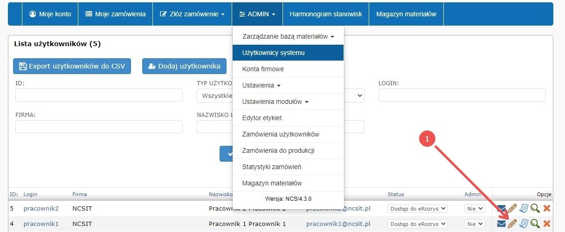This screenshot has height=232, width=565.
Task: Select Konta firmowe from ADMIN menu
Action: click(x=263, y=69)
